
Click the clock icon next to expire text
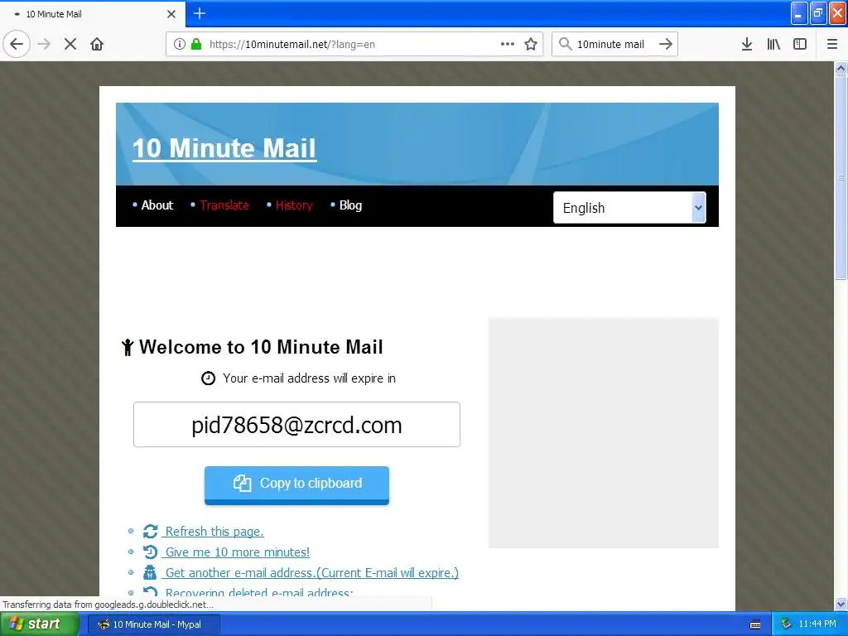(208, 378)
